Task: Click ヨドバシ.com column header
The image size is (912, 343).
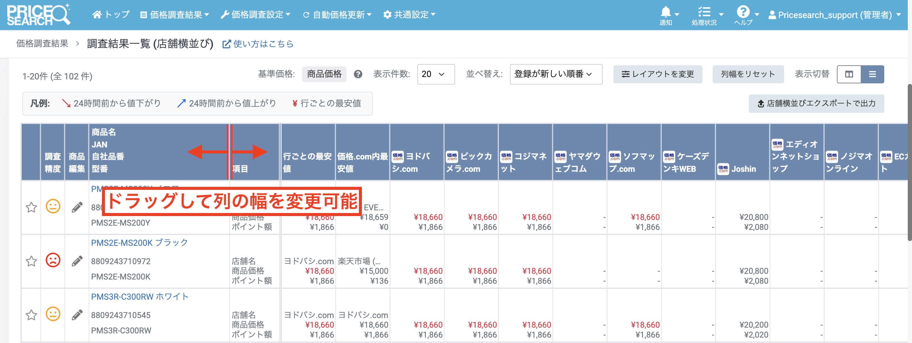Action: click(417, 152)
